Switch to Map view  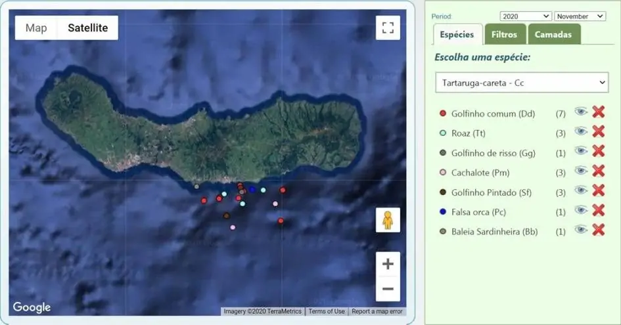36,28
